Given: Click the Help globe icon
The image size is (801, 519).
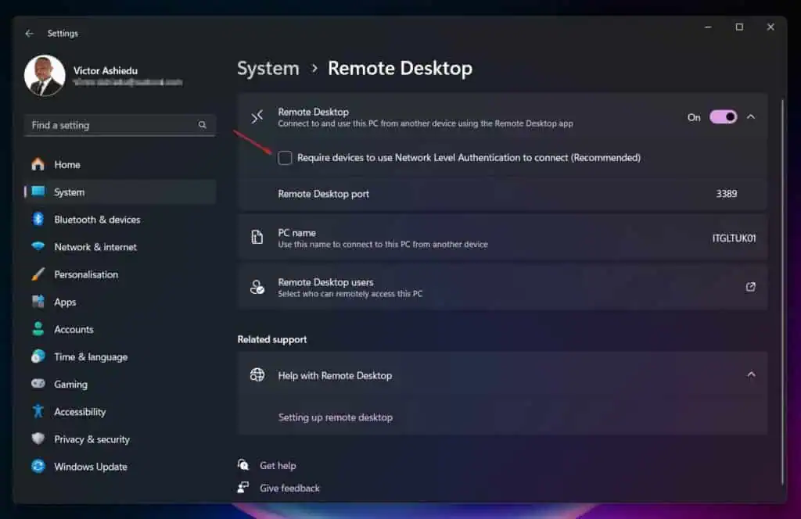Looking at the screenshot, I should 257,375.
